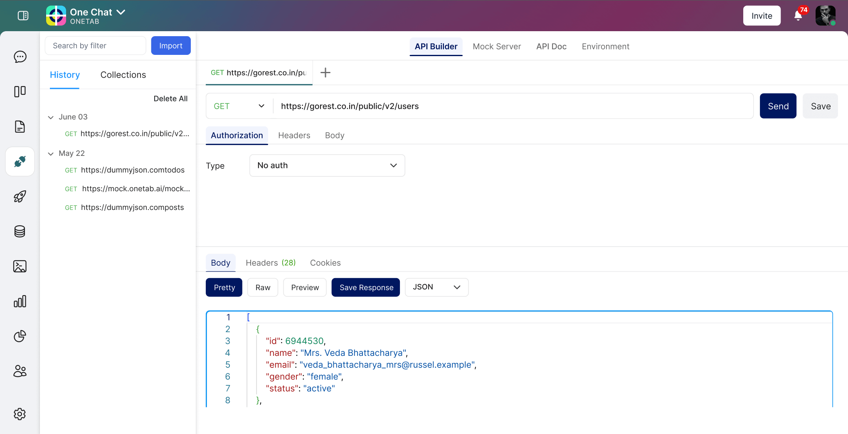Click the Import button
Viewport: 848px width, 434px height.
pyautogui.click(x=171, y=46)
